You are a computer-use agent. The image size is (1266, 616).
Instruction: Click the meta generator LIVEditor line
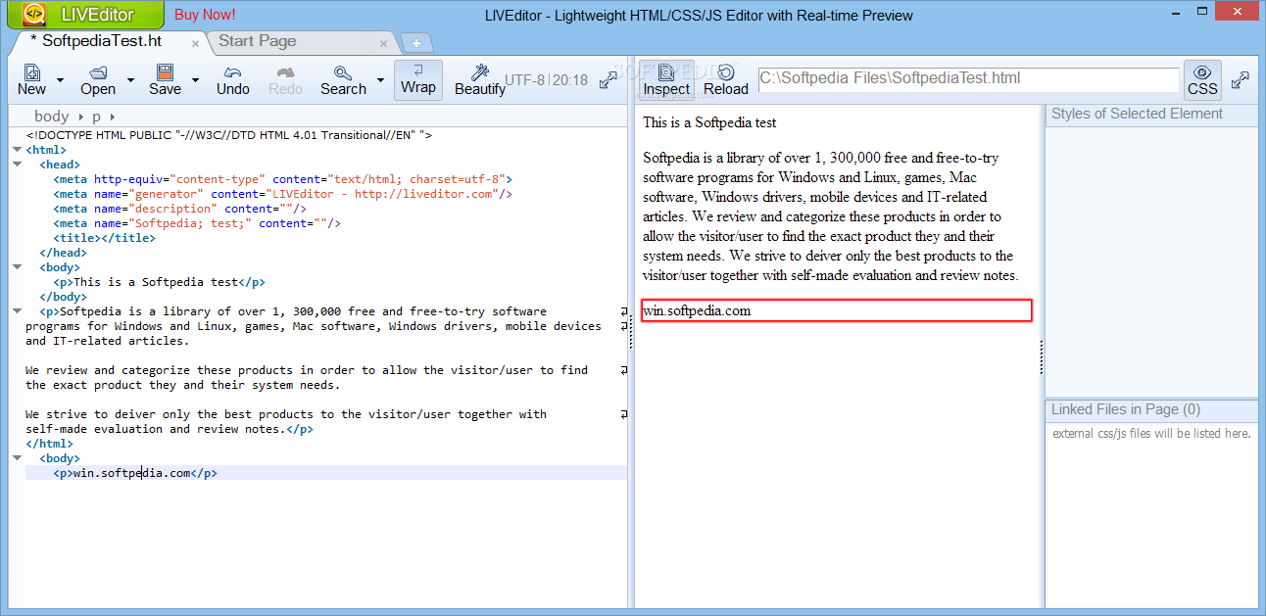[283, 194]
